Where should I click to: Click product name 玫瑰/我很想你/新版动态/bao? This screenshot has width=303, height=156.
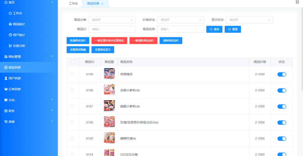139,122
